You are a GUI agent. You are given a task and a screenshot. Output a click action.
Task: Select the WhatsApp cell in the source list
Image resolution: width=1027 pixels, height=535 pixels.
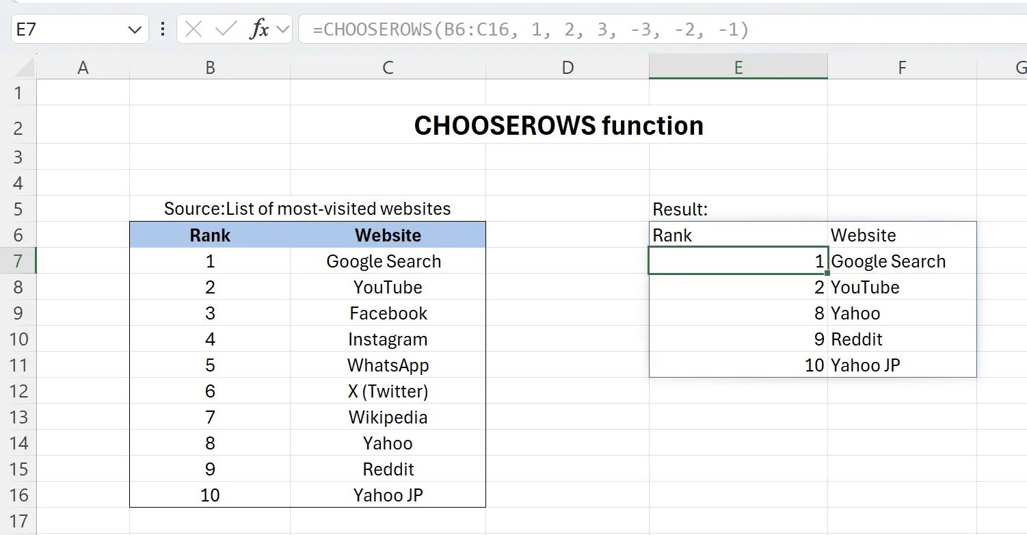(x=388, y=365)
